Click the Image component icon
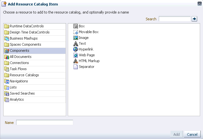This screenshot has height=139, width=203. point(76,38)
